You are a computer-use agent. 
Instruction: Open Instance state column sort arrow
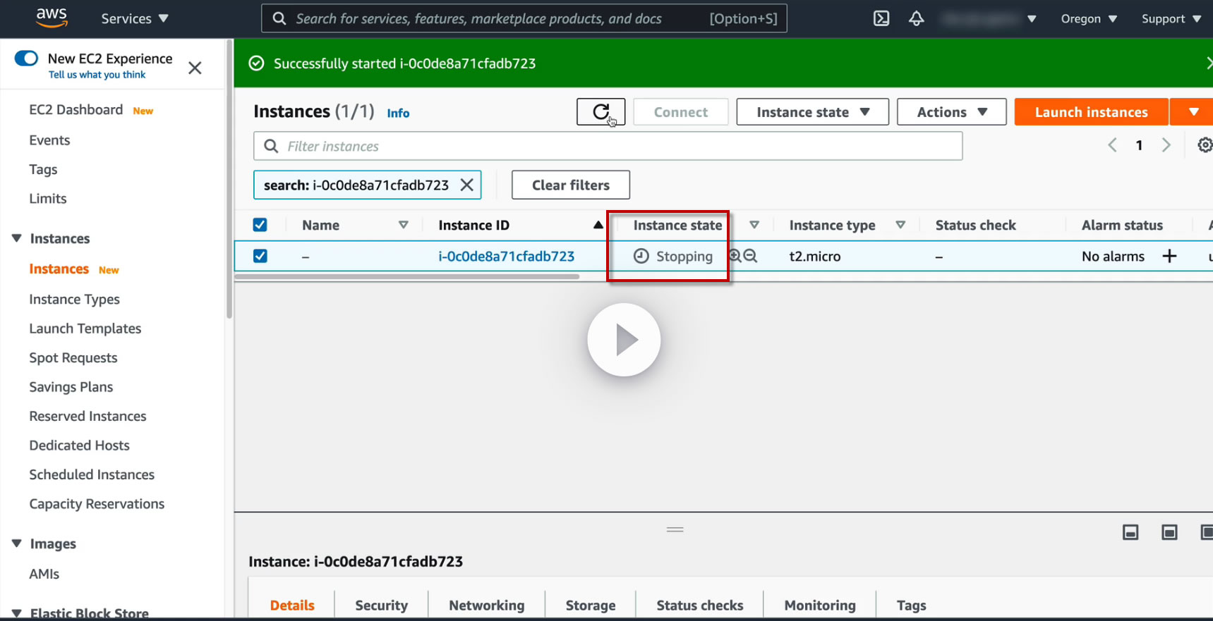[754, 225]
